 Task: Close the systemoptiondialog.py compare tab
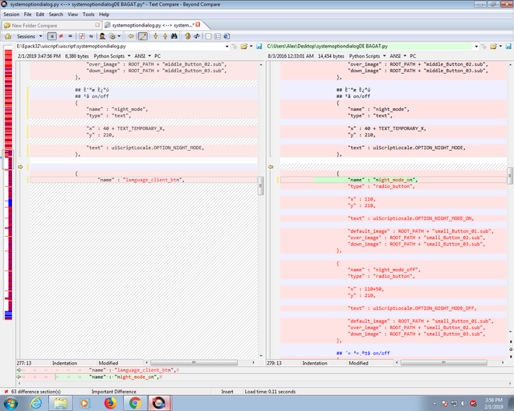pyautogui.click(x=198, y=24)
